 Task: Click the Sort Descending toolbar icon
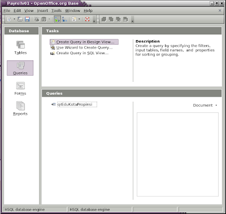click(x=64, y=19)
